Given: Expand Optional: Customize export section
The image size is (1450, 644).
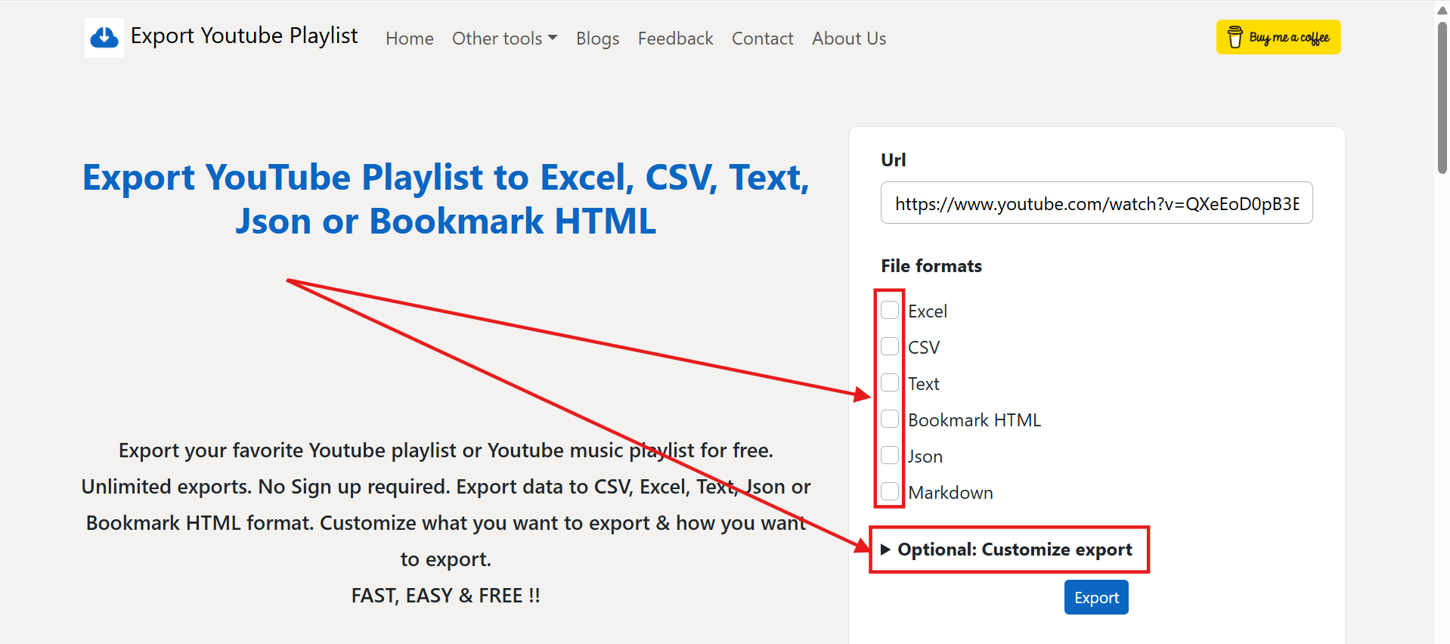Looking at the screenshot, I should (x=1006, y=550).
